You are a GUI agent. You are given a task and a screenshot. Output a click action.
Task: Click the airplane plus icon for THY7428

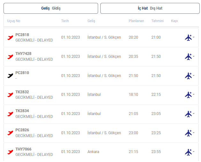pos(189,57)
